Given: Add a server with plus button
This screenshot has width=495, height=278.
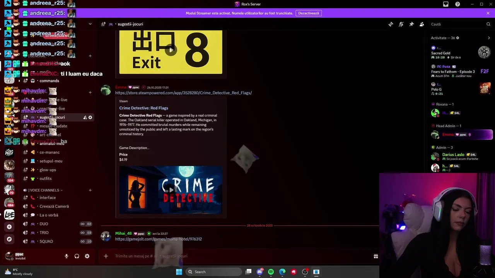Looking at the screenshot, I should pyautogui.click(x=9, y=227).
